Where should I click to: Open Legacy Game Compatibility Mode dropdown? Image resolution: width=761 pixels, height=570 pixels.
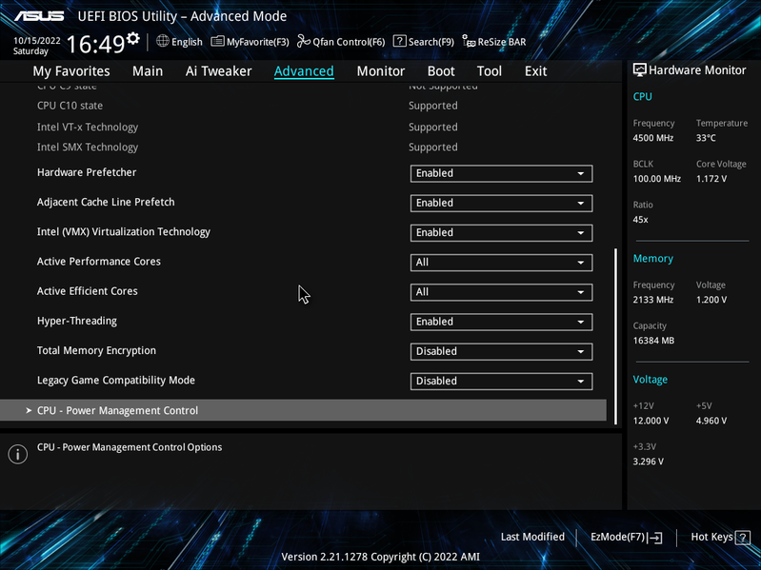[x=501, y=381]
